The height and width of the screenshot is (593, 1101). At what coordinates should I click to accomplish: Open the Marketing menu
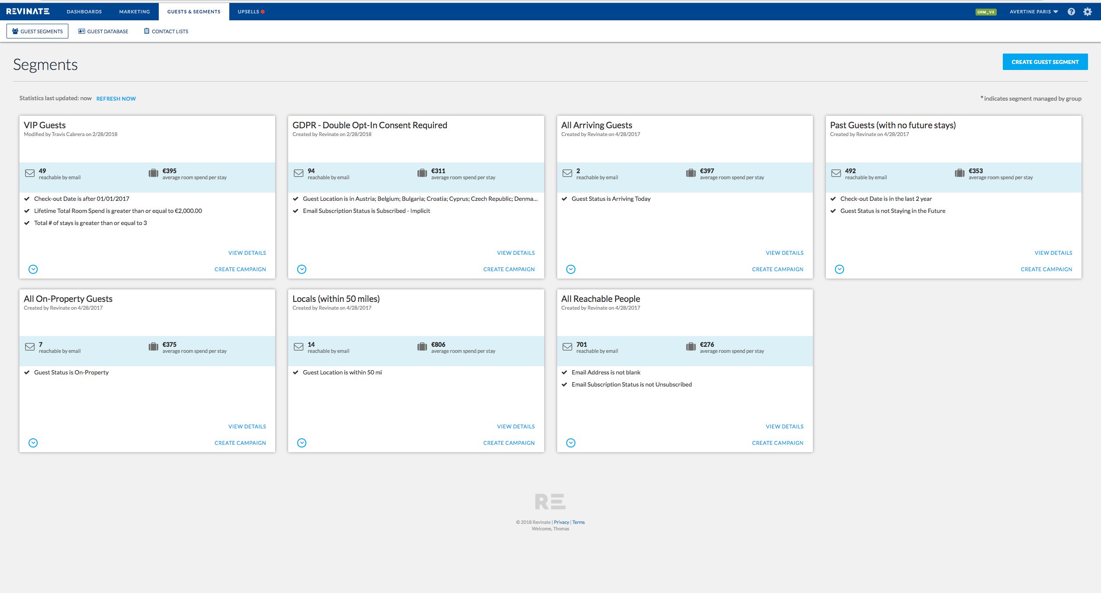pos(135,12)
